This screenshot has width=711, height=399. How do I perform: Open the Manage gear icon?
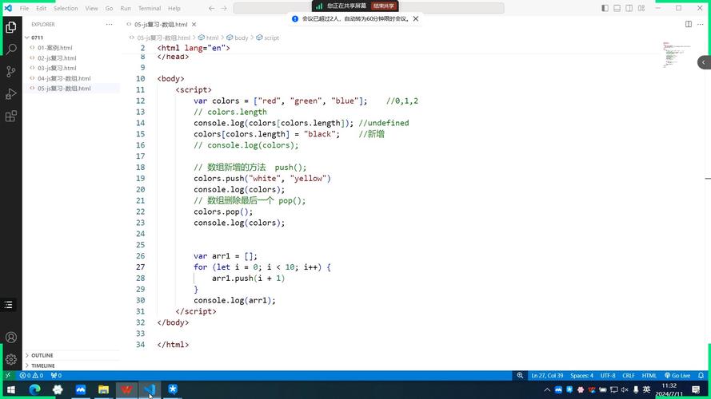coord(11,360)
